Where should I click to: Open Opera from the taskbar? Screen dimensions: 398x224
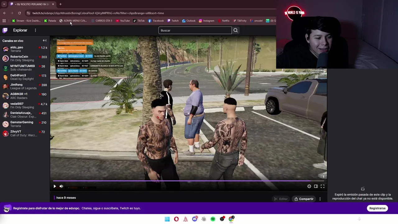176,219
